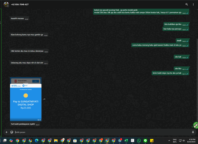Launch Copilot from the taskbar
This screenshot has width=198, height=144.
(x=11, y=140)
